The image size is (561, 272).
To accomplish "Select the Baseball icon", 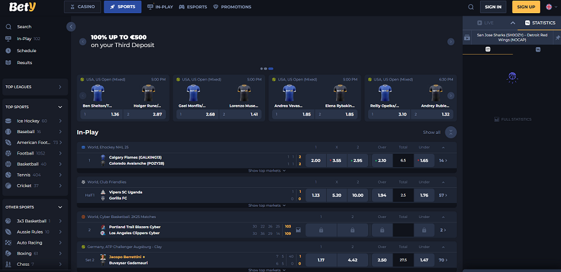I will pos(8,132).
